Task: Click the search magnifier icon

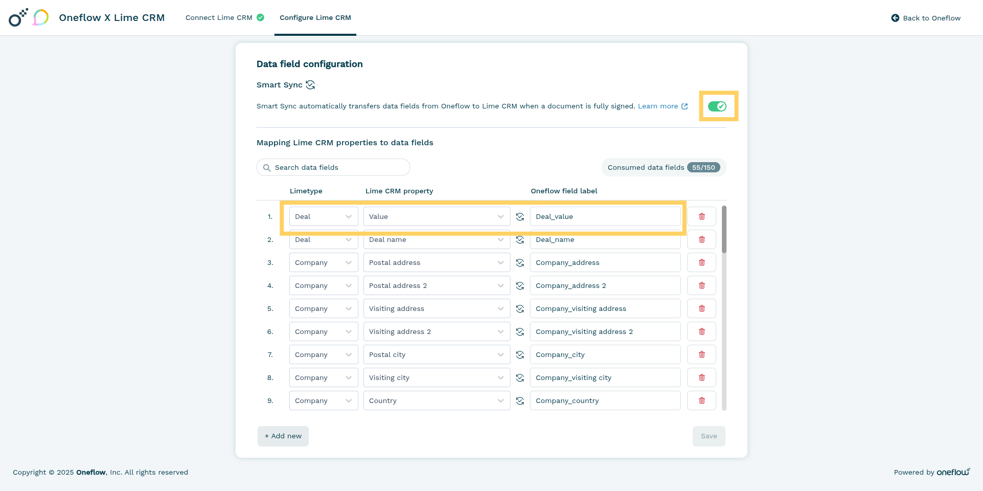Action: (267, 168)
